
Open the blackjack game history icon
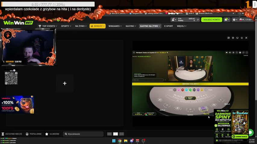click(x=237, y=52)
